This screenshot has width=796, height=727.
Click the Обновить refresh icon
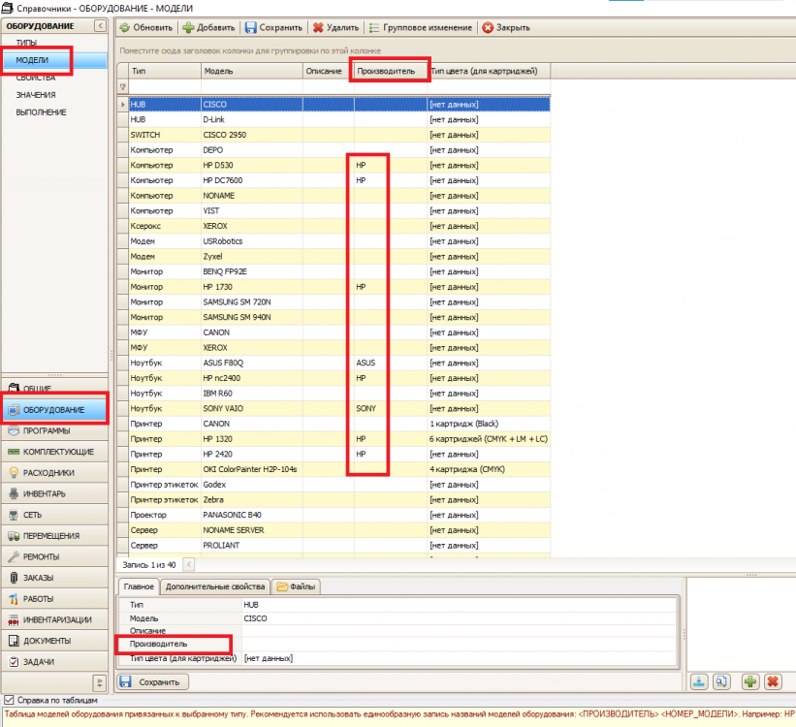click(x=125, y=27)
